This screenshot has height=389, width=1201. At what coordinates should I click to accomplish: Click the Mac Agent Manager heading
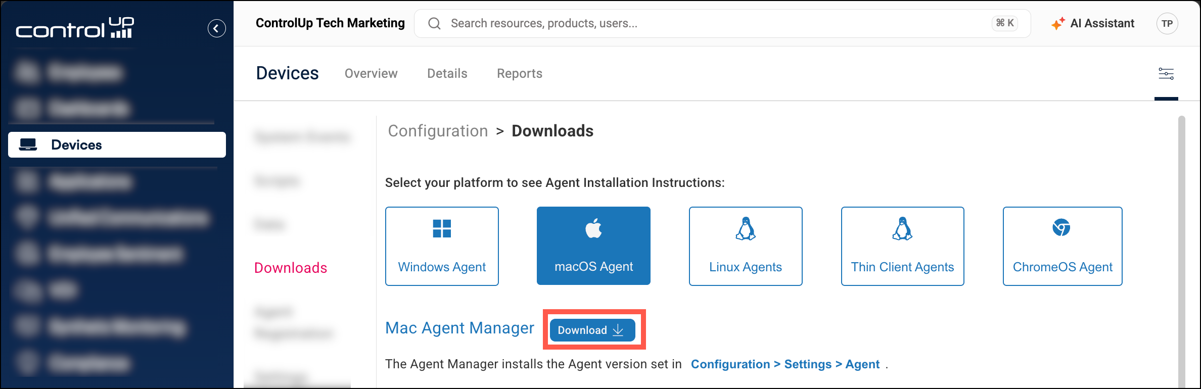pos(459,328)
